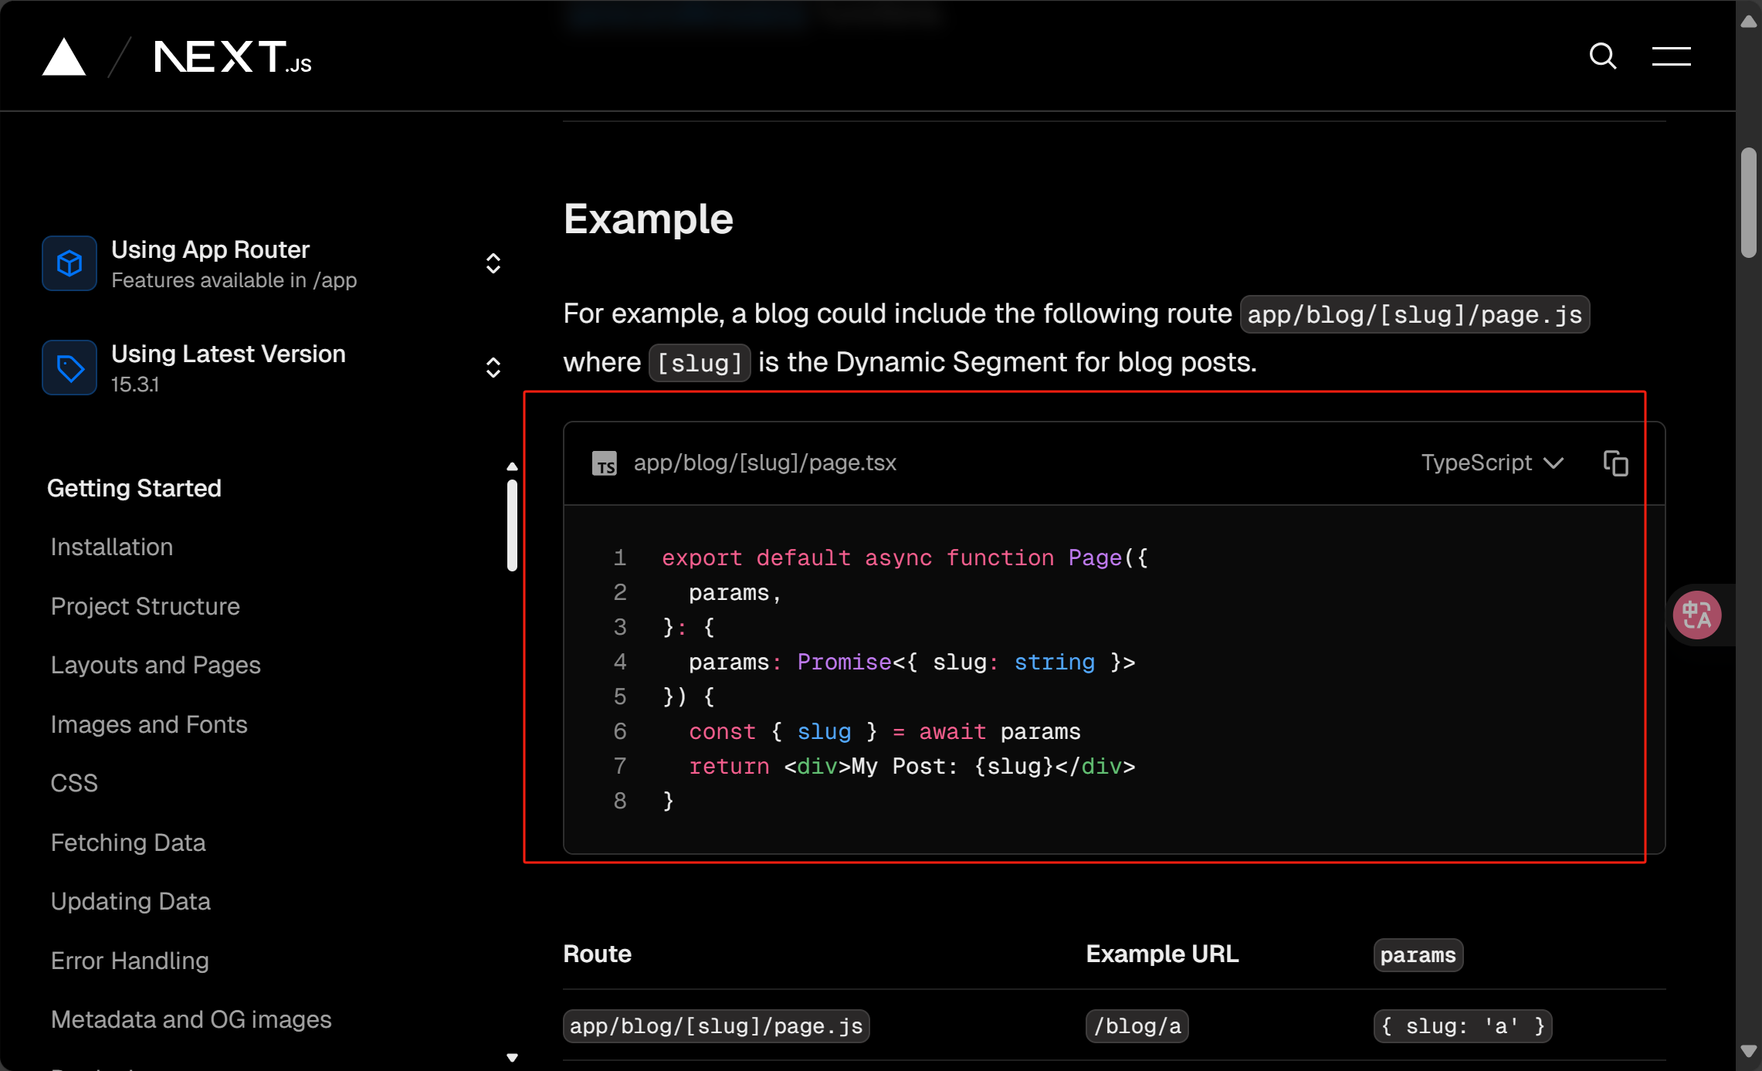Click app/blog/[slug]/page.js in table row
Screen dimensions: 1762x1071
click(x=717, y=1026)
